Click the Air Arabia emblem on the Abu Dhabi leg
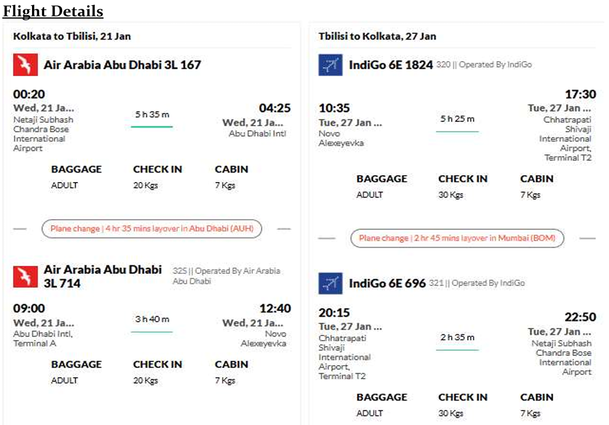Viewport: 609px width, 425px height. point(24,276)
